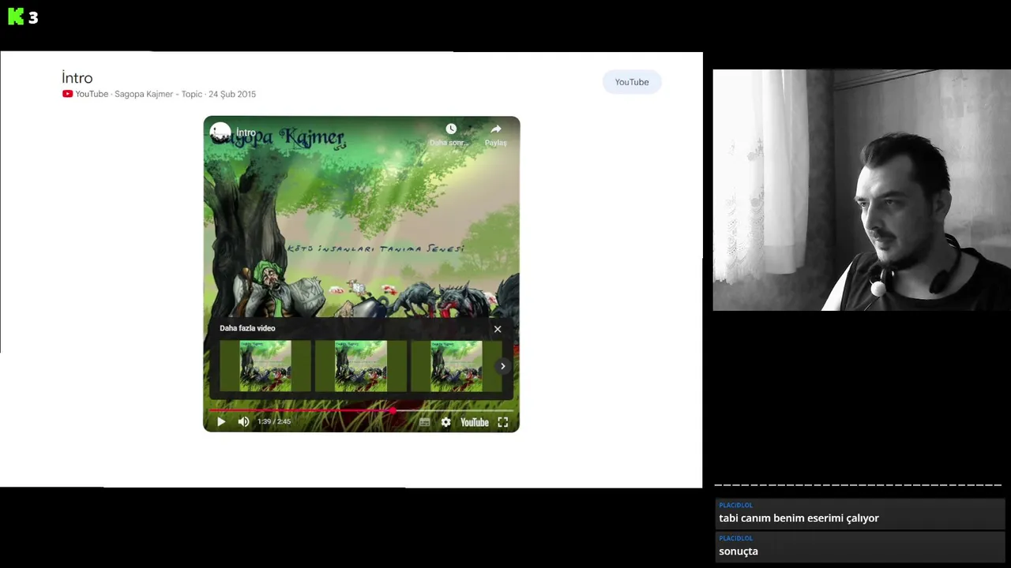The width and height of the screenshot is (1011, 568).
Task: Click the YouTube pill button
Action: click(632, 82)
